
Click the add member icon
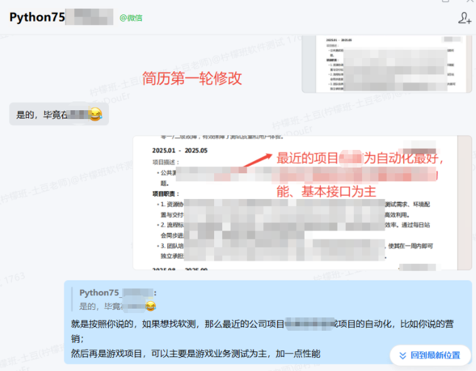pos(464,18)
